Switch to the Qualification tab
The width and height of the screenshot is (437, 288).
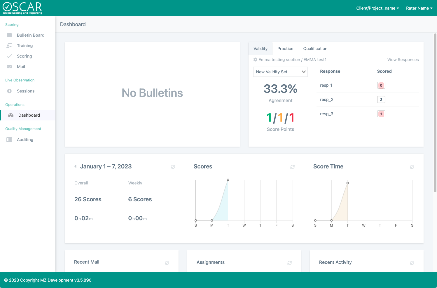[x=315, y=49]
